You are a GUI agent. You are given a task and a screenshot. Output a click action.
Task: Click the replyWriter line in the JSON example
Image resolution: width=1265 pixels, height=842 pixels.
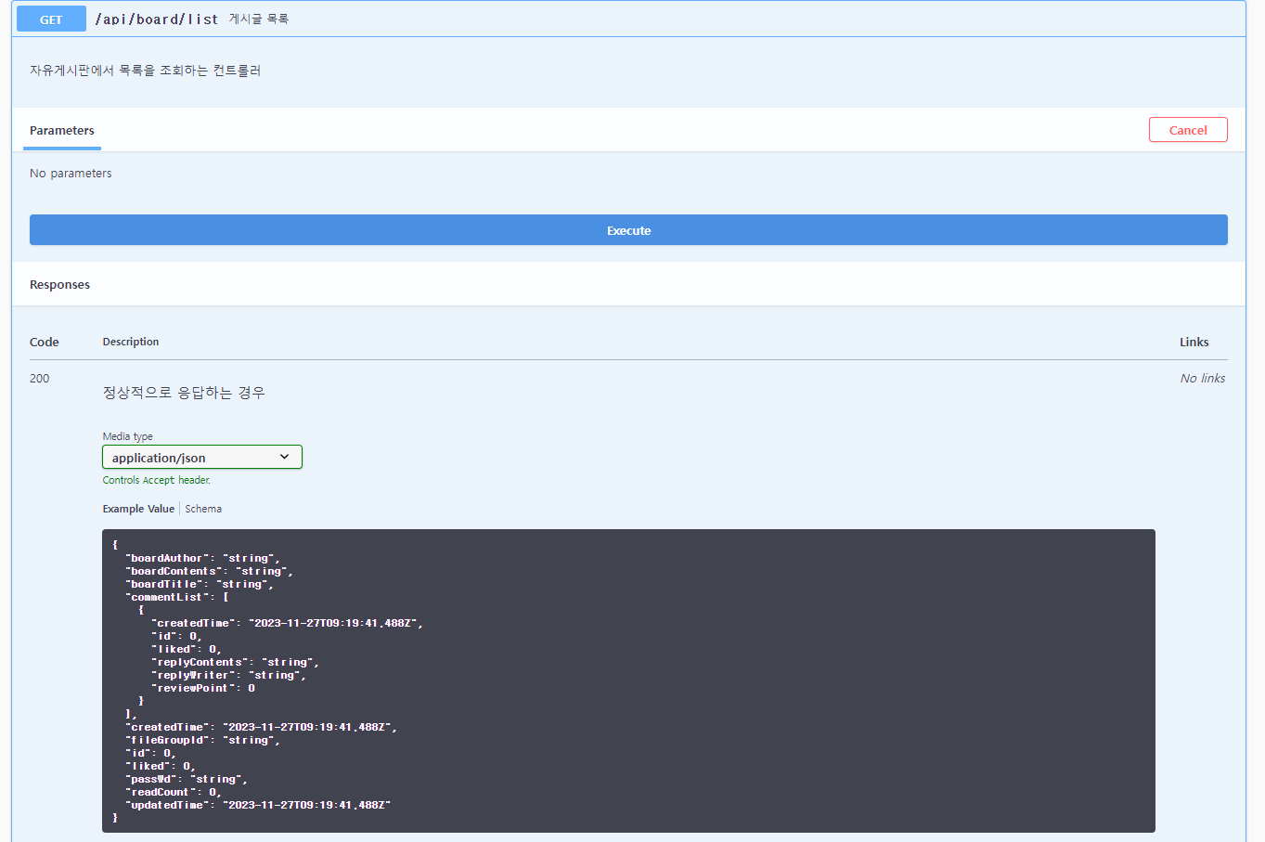pyautogui.click(x=228, y=676)
